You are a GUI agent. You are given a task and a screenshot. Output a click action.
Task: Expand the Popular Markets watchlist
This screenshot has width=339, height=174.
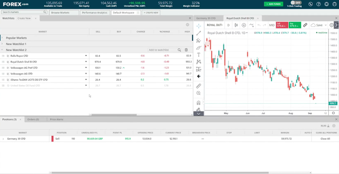tap(2, 38)
